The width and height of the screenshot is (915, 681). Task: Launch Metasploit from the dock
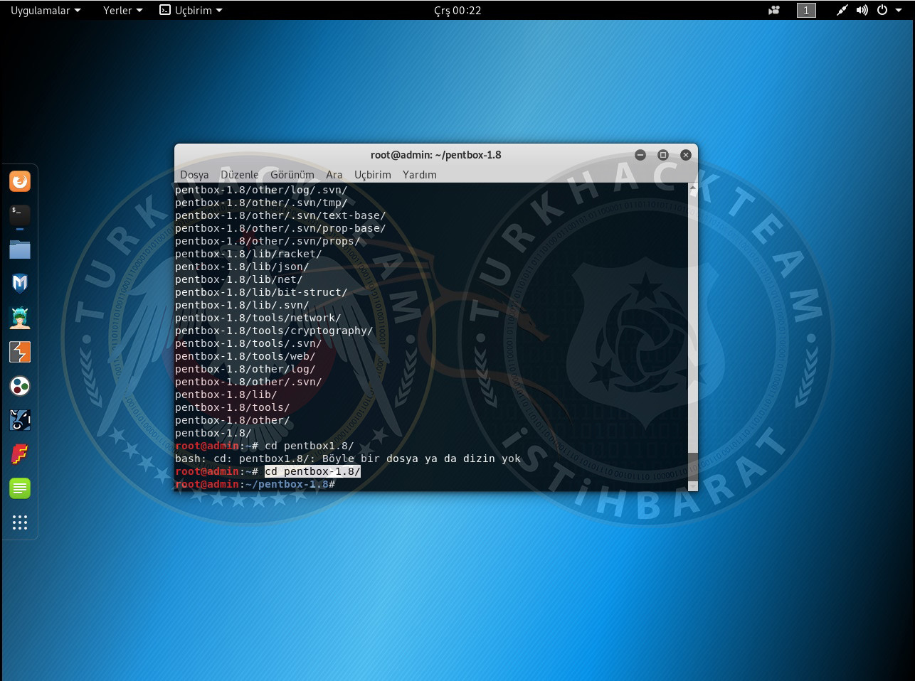click(x=20, y=284)
